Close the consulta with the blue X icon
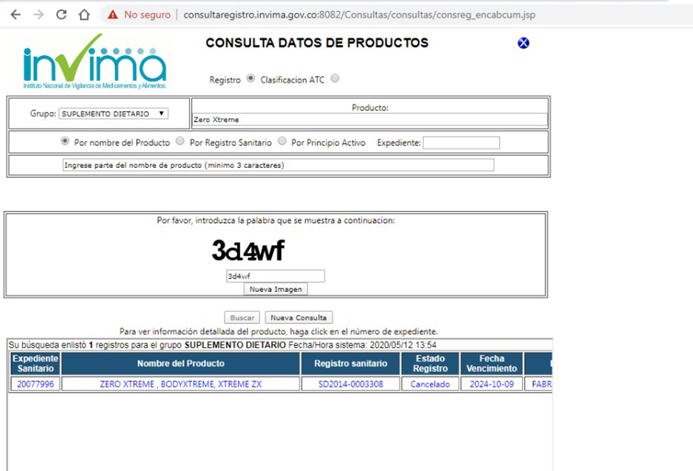Screen dimensions: 693x471 click(x=523, y=43)
